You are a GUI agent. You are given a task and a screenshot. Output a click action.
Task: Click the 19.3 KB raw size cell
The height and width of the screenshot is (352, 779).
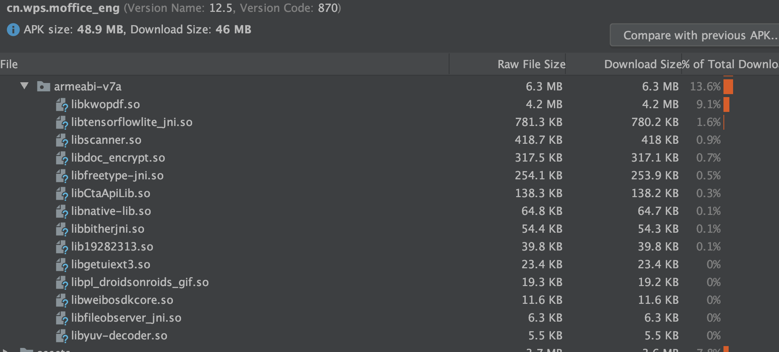542,282
